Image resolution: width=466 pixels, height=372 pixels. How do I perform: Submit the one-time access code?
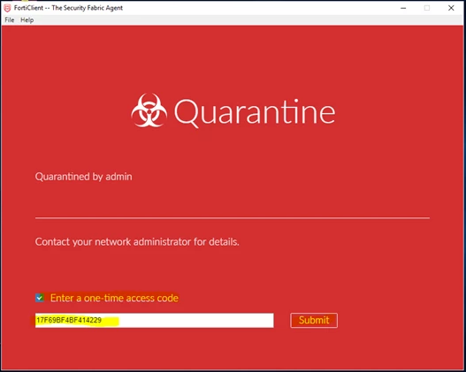(314, 321)
